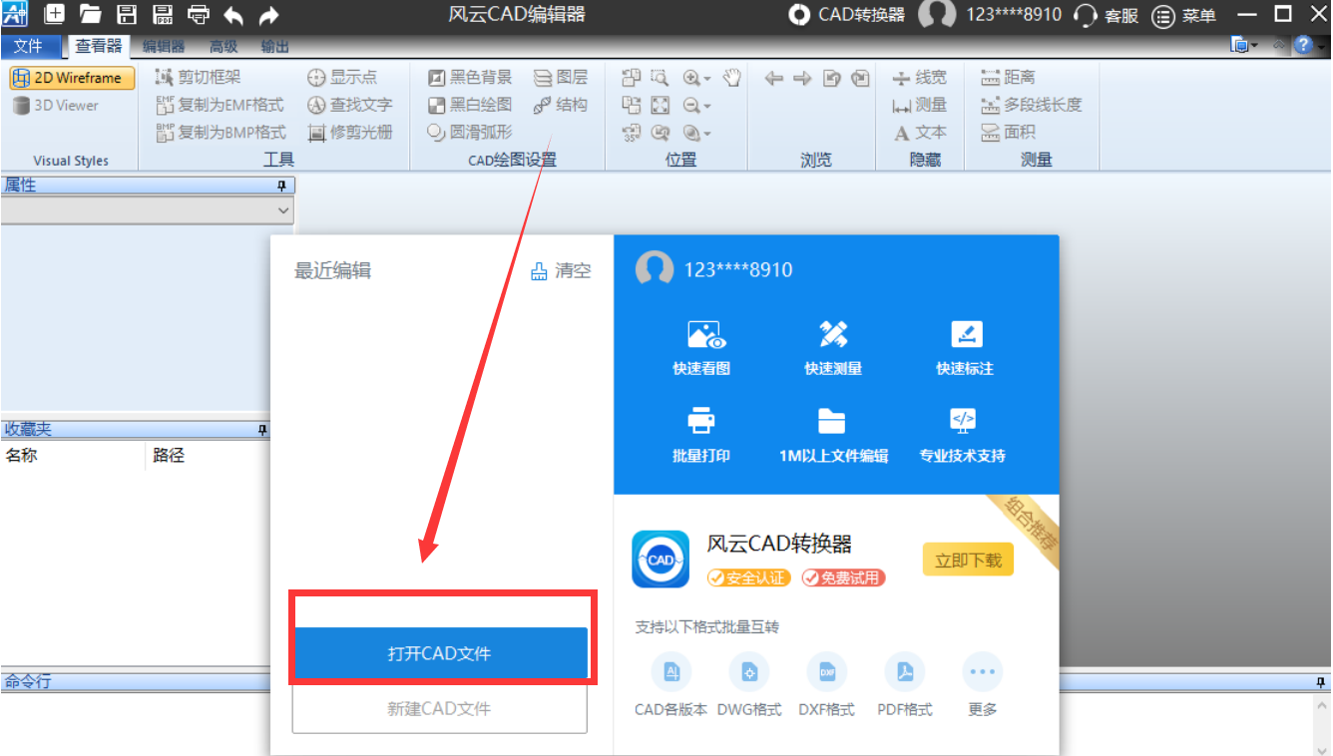Open the 结构 structure tool
The width and height of the screenshot is (1333, 756).
pyautogui.click(x=560, y=105)
